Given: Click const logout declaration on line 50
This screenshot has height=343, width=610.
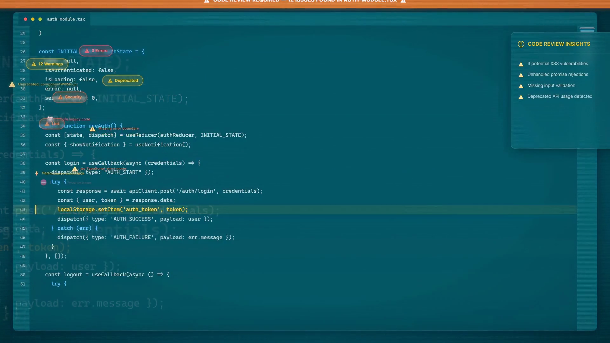Looking at the screenshot, I should tap(107, 274).
